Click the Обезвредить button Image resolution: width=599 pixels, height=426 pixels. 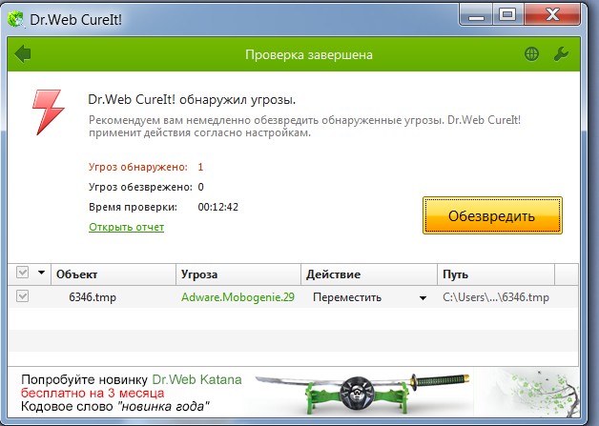coord(492,215)
